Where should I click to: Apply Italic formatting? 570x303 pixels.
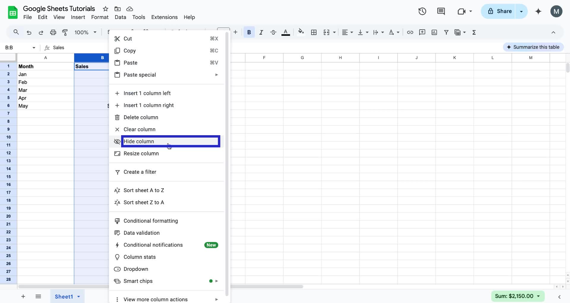261,32
